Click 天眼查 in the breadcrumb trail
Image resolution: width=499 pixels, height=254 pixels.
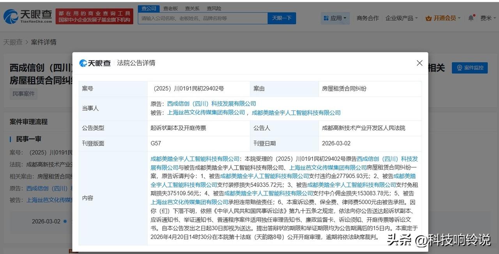(13, 42)
